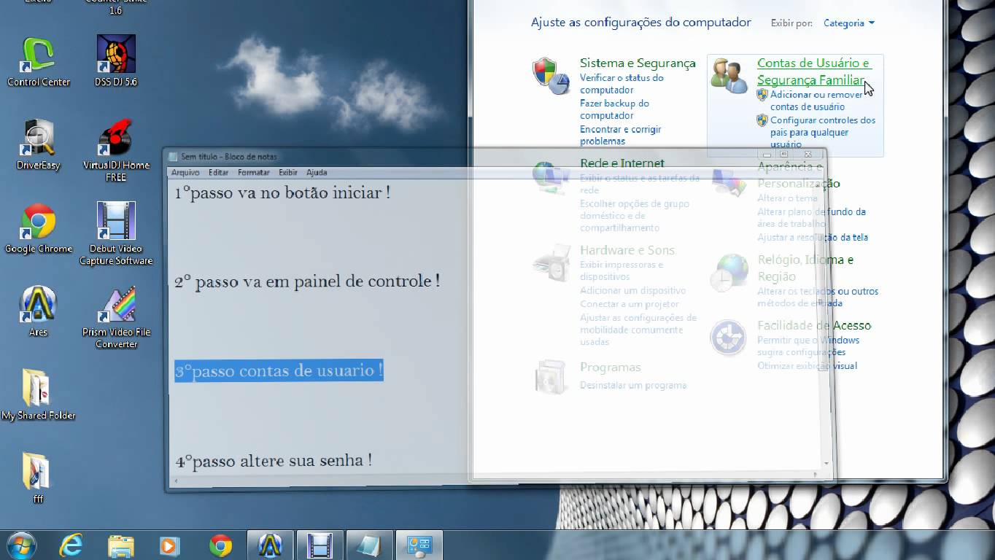Open Debut Video Capture Software icon
The height and width of the screenshot is (560, 995).
point(116,234)
